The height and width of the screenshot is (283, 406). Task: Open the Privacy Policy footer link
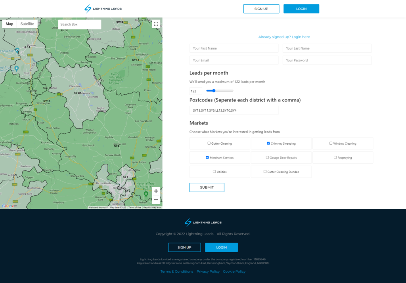pos(208,272)
